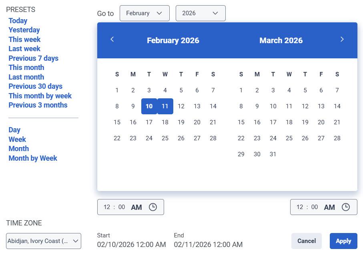This screenshot has height=253, width=363.
Task: Select the Today preset
Action: (18, 20)
